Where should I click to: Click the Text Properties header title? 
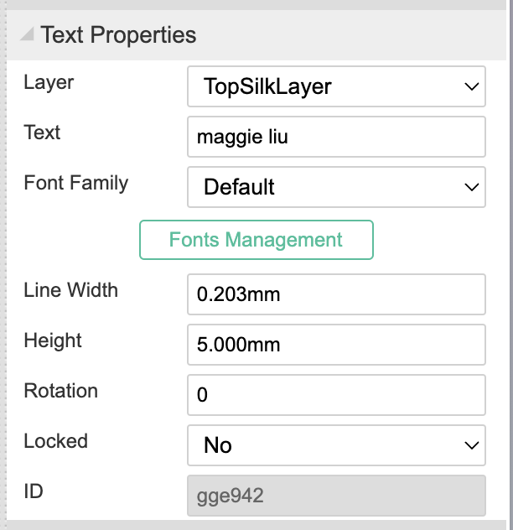coord(118,35)
